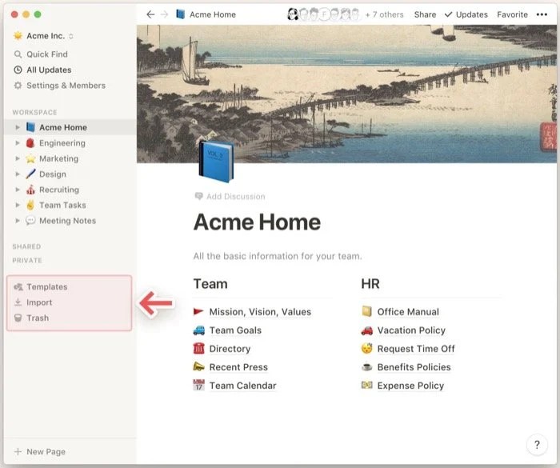The height and width of the screenshot is (468, 560).
Task: Open the Share menu
Action: click(x=425, y=14)
